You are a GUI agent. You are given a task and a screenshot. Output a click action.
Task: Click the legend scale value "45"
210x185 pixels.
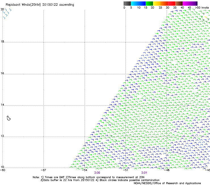189,8
